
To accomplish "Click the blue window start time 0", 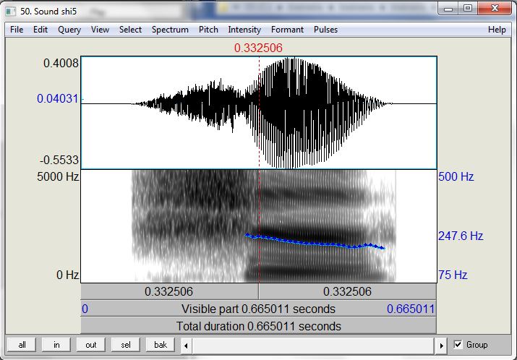I will [85, 309].
